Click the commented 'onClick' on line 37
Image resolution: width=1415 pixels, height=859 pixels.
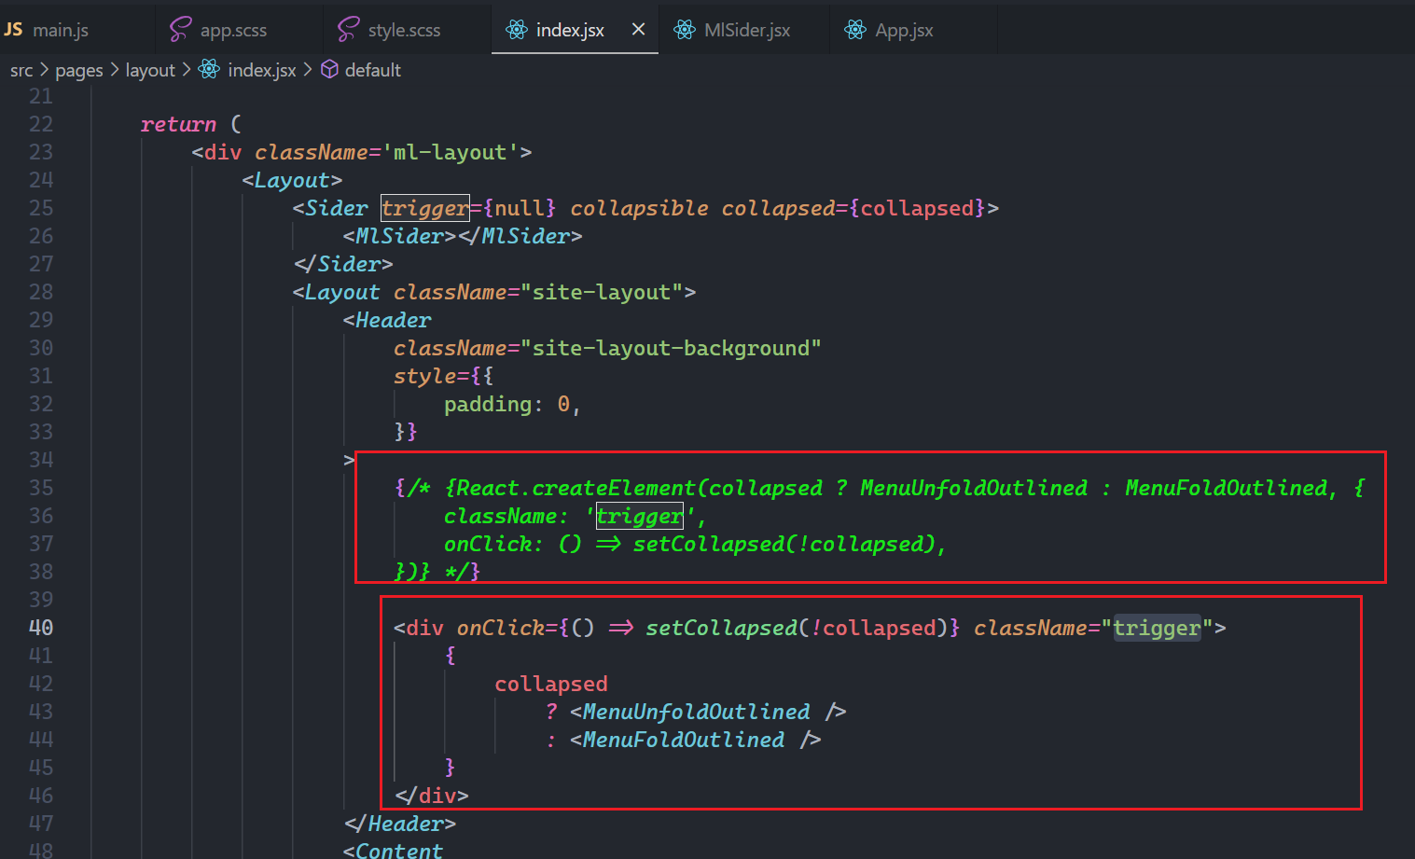pyautogui.click(x=488, y=544)
